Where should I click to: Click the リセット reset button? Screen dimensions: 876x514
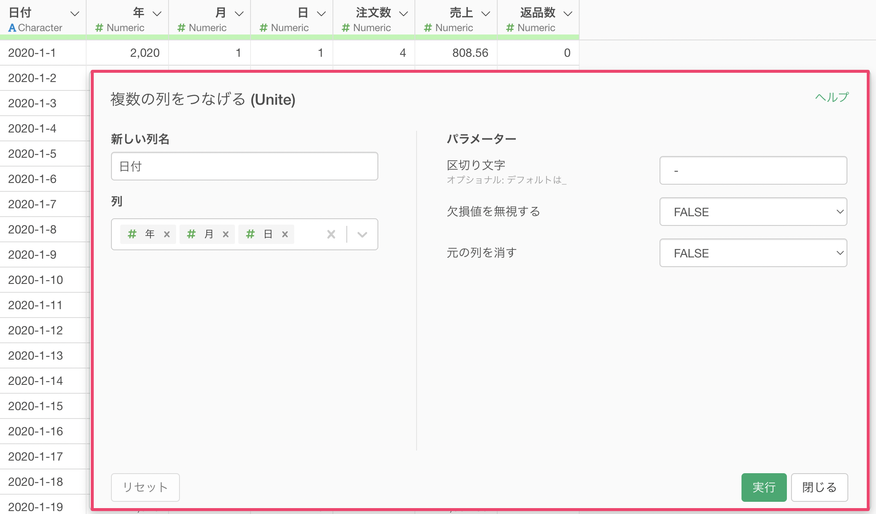pos(145,487)
